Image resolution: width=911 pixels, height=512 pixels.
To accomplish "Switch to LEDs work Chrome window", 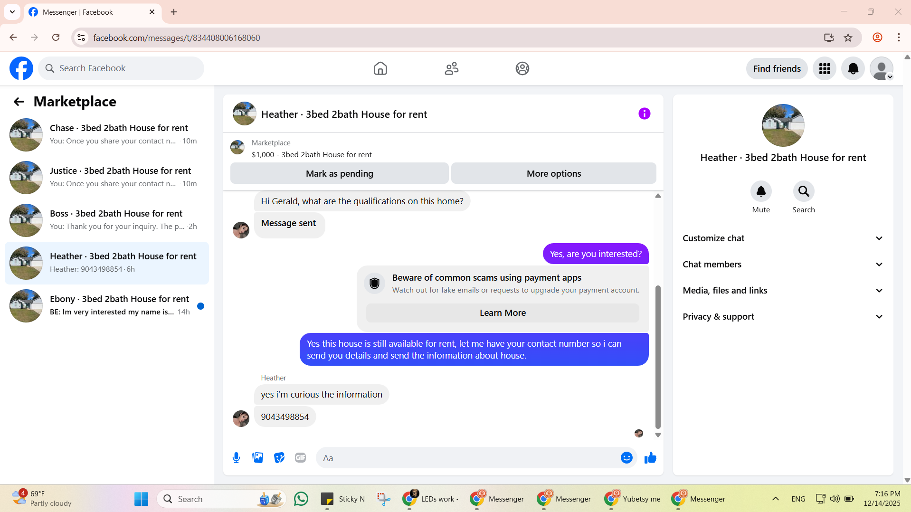I will [x=430, y=499].
